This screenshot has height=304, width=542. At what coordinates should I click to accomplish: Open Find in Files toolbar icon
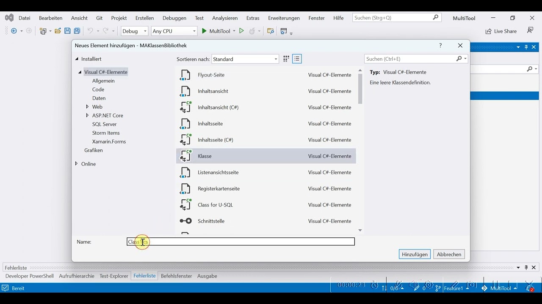click(x=271, y=31)
